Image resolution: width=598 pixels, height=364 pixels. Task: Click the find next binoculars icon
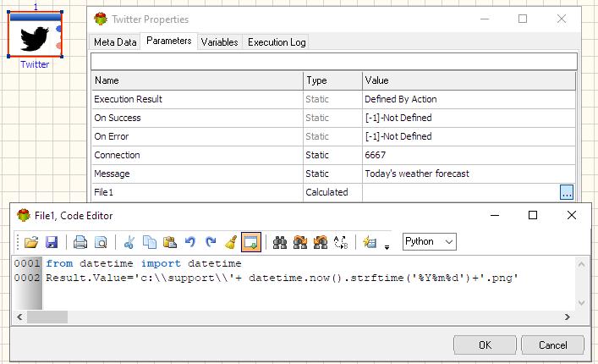pyautogui.click(x=300, y=242)
